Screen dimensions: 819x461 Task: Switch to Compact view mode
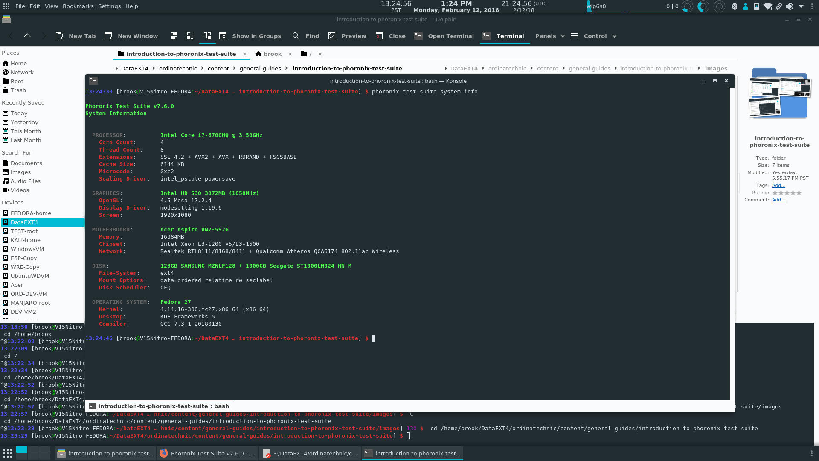point(191,36)
